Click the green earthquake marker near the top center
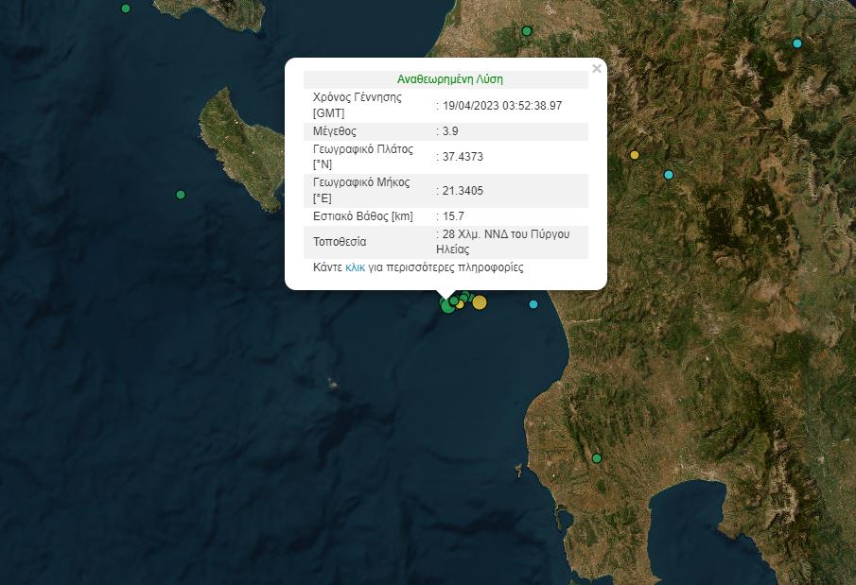 coord(527,31)
